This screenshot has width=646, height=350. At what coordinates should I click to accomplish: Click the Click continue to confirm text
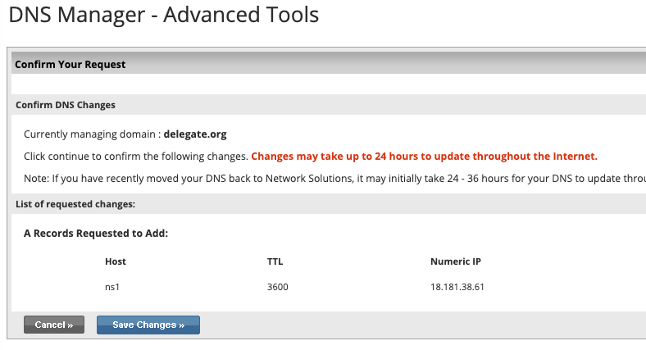coord(135,156)
